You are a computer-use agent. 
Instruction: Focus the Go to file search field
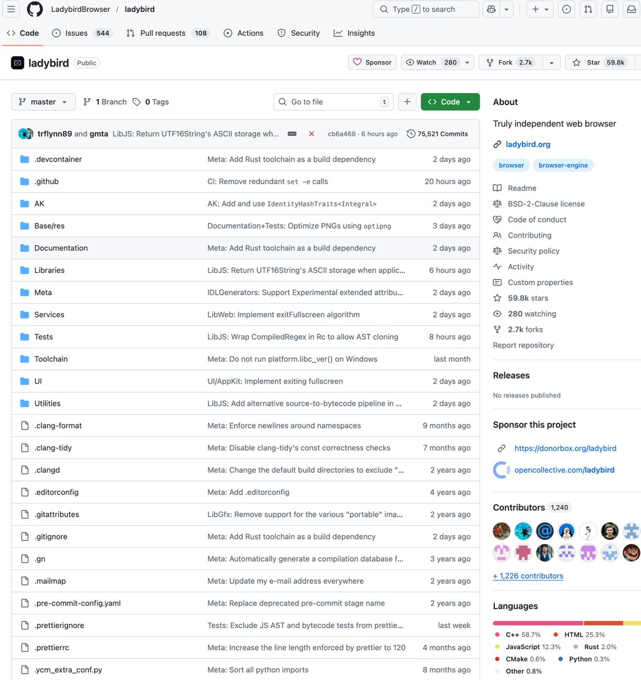(x=333, y=102)
